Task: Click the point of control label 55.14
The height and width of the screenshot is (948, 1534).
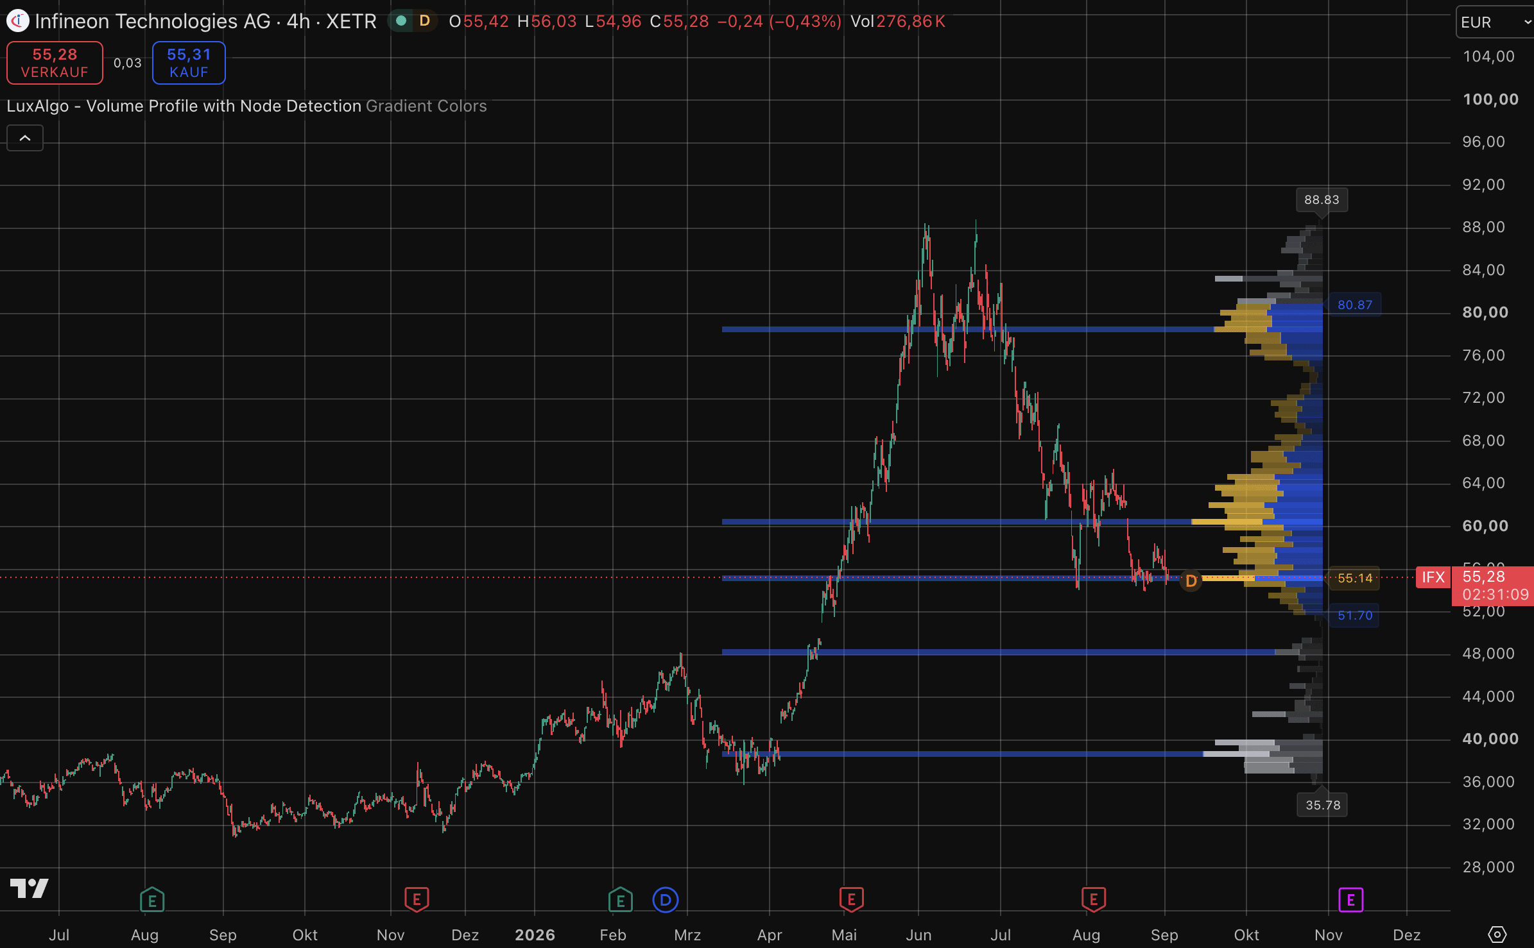Action: click(x=1355, y=579)
